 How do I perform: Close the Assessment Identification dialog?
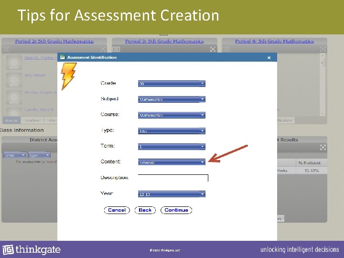point(269,58)
